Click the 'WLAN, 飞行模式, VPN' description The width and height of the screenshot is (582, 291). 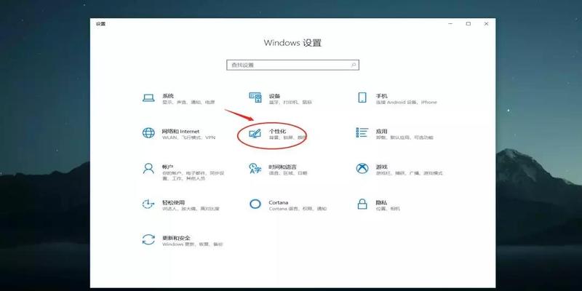(x=188, y=137)
